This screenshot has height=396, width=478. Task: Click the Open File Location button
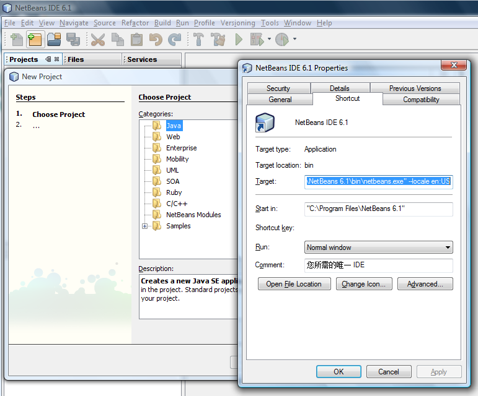click(294, 284)
